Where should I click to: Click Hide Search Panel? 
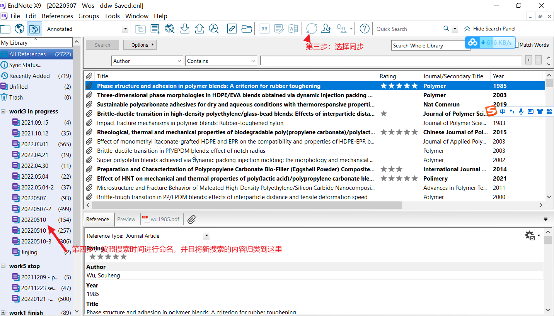[489, 29]
